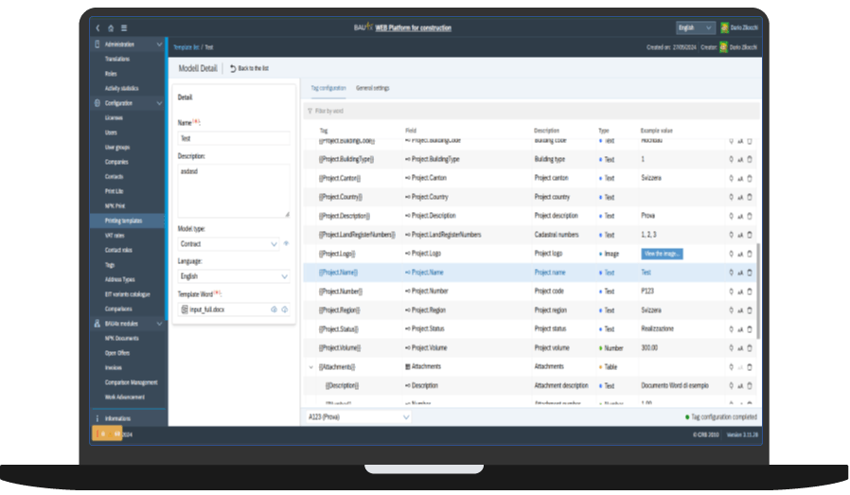Open the English language selector in header
The height and width of the screenshot is (495, 850).
tap(695, 28)
